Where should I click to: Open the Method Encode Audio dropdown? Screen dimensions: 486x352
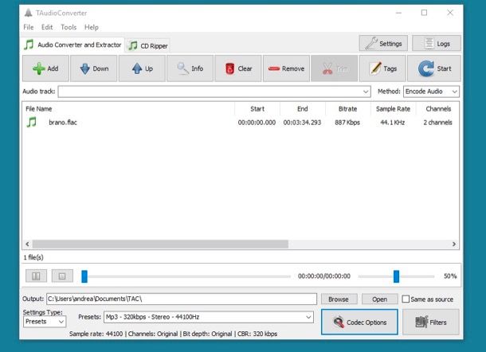tap(432, 92)
